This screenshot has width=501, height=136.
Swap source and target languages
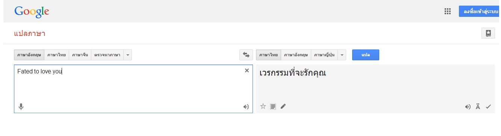pyautogui.click(x=246, y=55)
